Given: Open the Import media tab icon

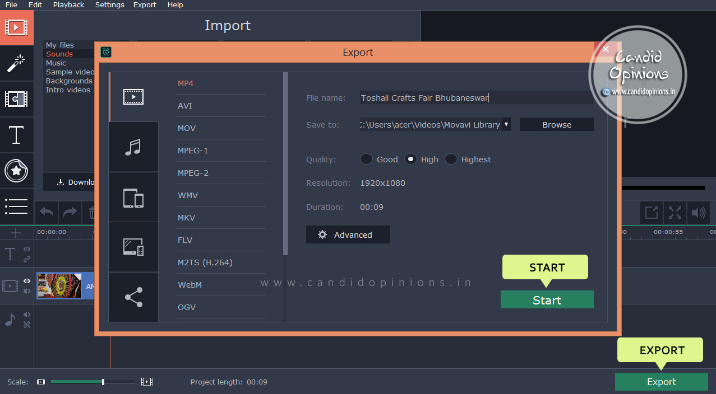Looking at the screenshot, I should click(17, 27).
